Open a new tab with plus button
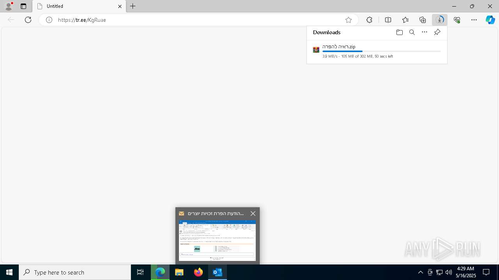This screenshot has height=280, width=499. 133,6
